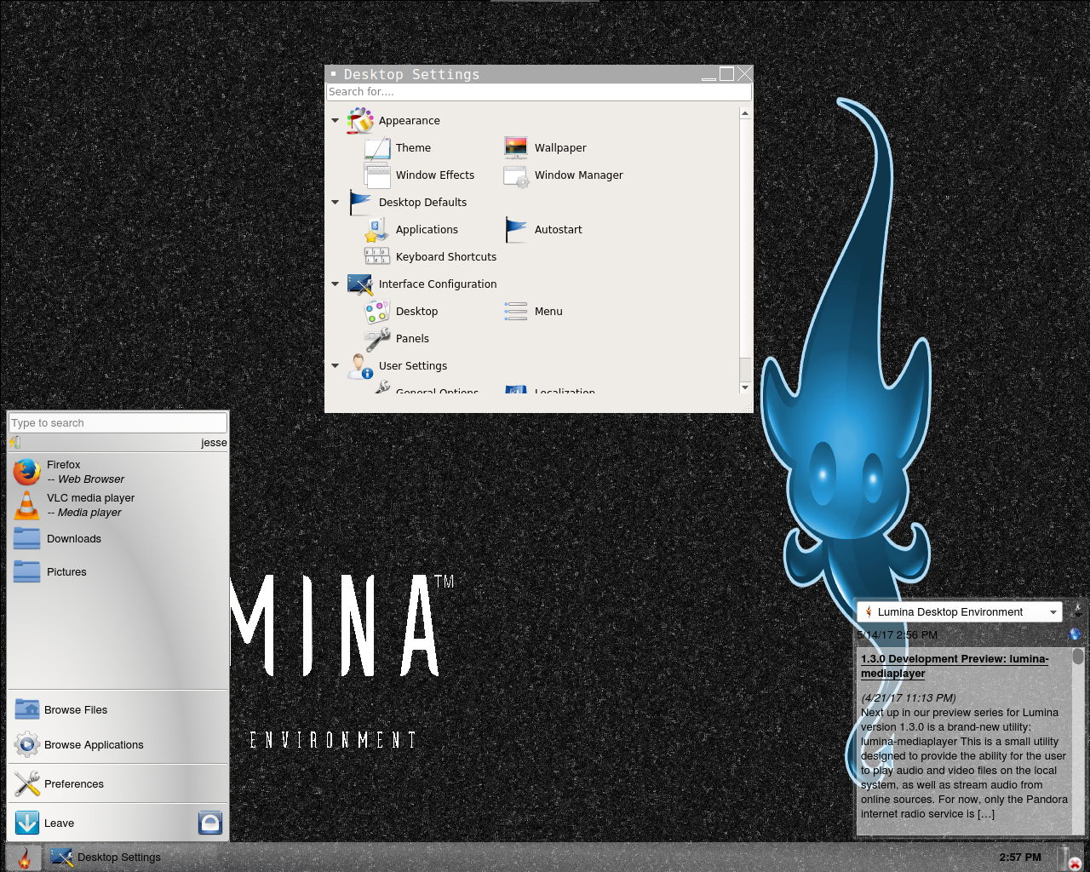Click the 2:57 PM clock
The image size is (1090, 872).
1020,858
